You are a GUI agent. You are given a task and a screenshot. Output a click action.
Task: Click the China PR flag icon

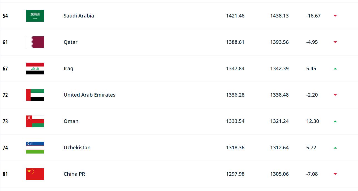click(x=35, y=174)
